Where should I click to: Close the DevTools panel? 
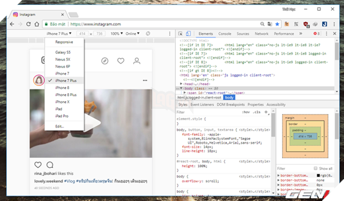(335, 34)
